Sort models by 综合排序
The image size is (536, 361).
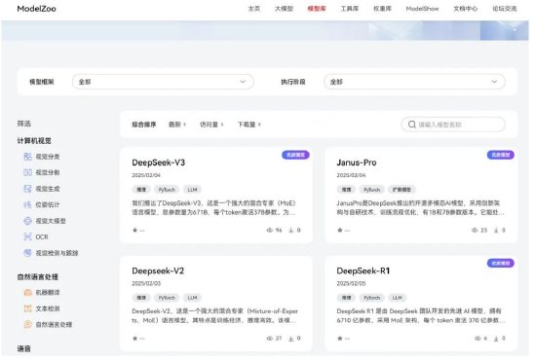pyautogui.click(x=144, y=125)
